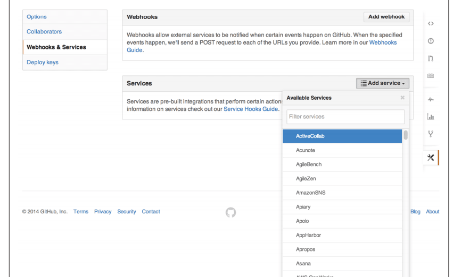453x277 pixels.
Task: Select Options in settings menu
Action: [36, 16]
